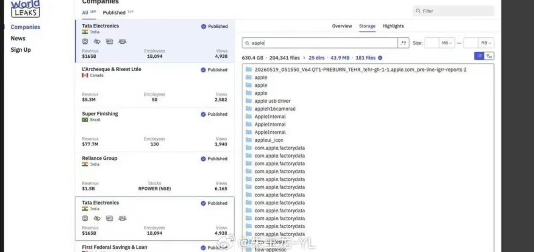534x252 pixels.
Task: Switch to the list view toggle
Action: coord(479,56)
